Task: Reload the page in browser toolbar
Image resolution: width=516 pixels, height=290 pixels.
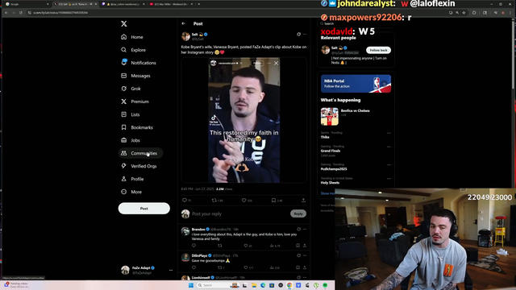Action: (x=21, y=13)
